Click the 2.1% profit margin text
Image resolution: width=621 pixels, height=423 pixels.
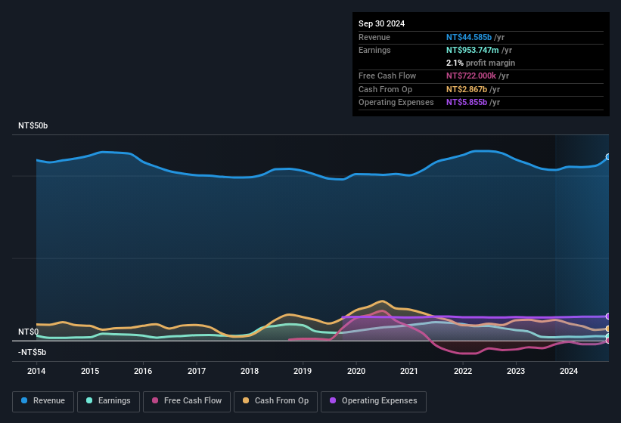480,63
